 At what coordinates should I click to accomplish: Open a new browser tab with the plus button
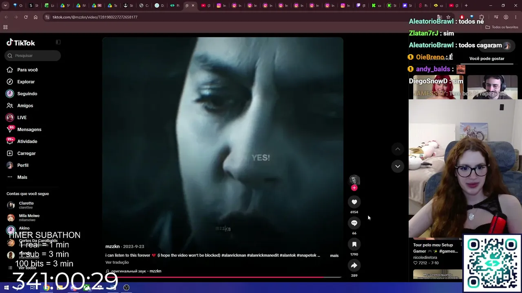466,6
